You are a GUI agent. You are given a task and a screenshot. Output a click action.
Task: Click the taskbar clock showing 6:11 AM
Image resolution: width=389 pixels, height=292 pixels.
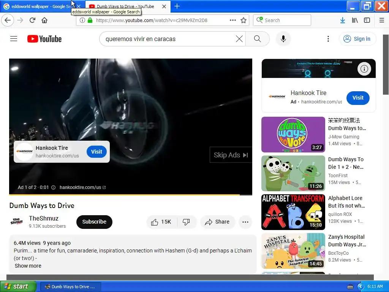[375, 286]
